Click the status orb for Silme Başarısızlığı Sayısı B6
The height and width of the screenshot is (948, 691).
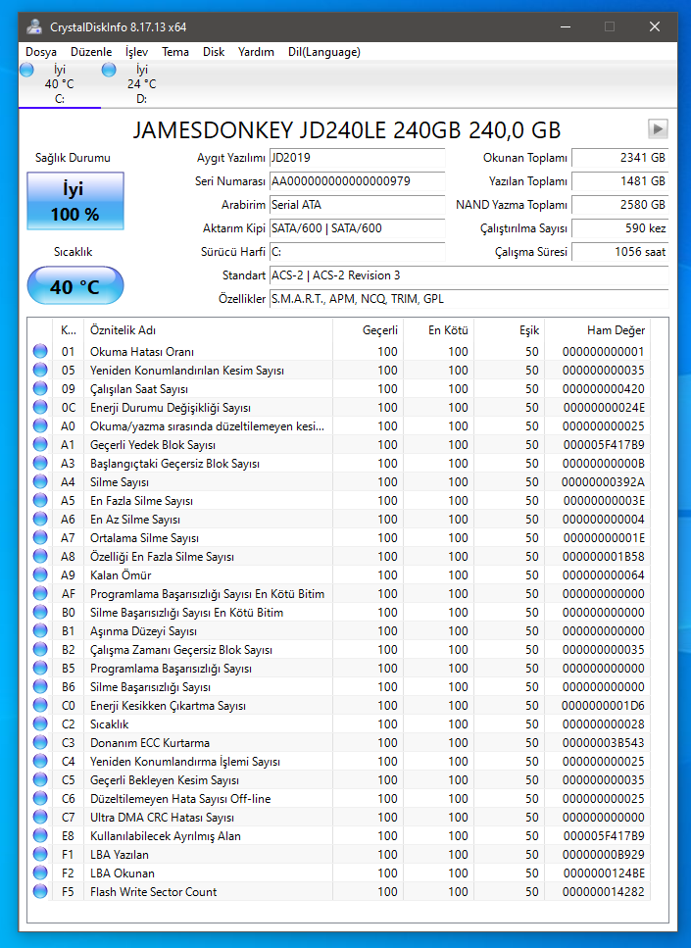tap(40, 687)
